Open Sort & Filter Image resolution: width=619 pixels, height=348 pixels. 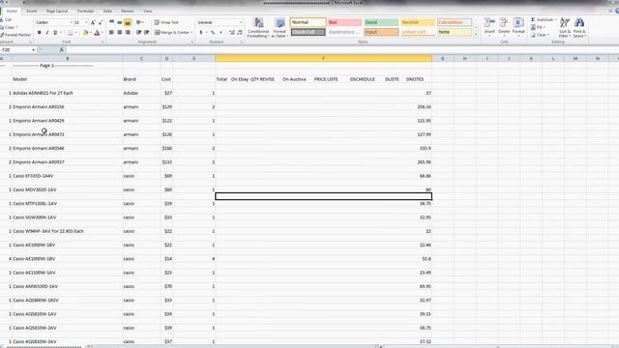pyautogui.click(x=565, y=28)
